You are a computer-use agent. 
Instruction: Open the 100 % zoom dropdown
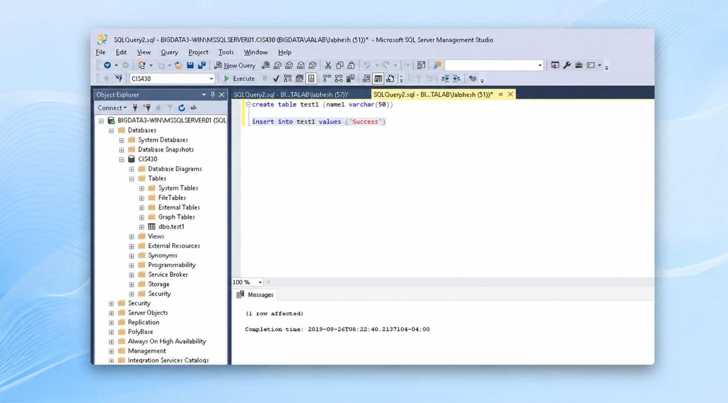[x=260, y=282]
